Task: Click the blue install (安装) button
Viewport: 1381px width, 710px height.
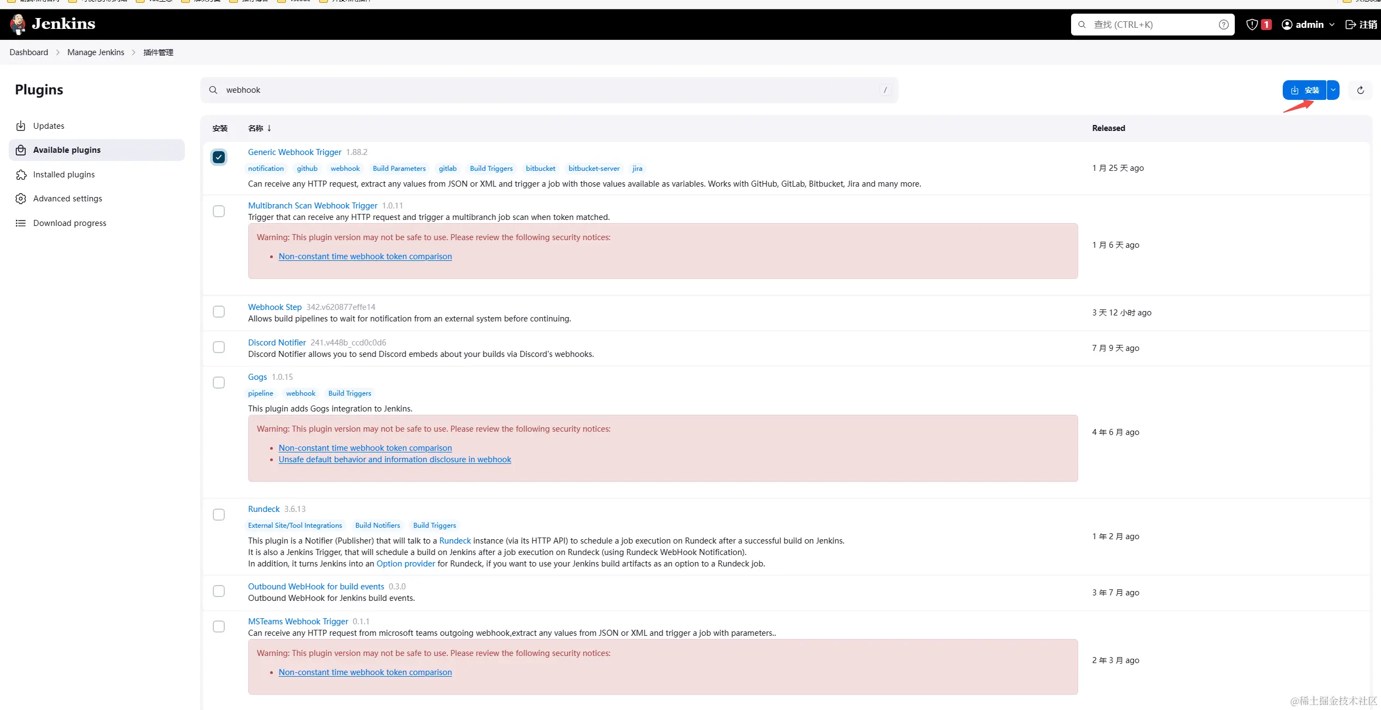Action: tap(1304, 90)
